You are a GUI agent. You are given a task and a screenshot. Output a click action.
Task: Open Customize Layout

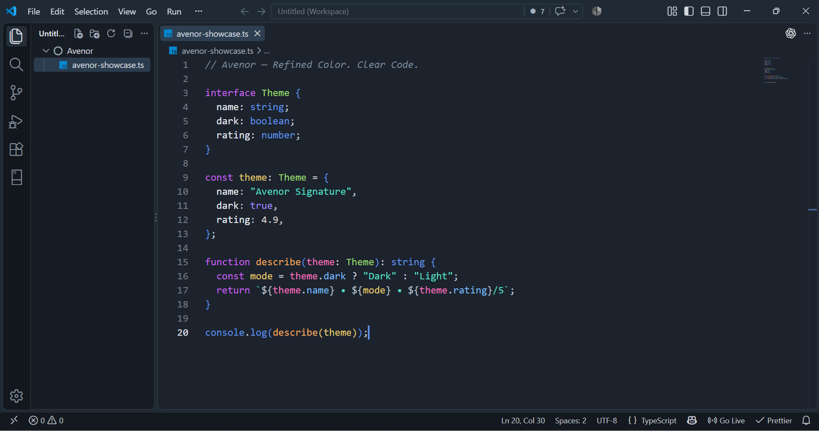point(672,12)
